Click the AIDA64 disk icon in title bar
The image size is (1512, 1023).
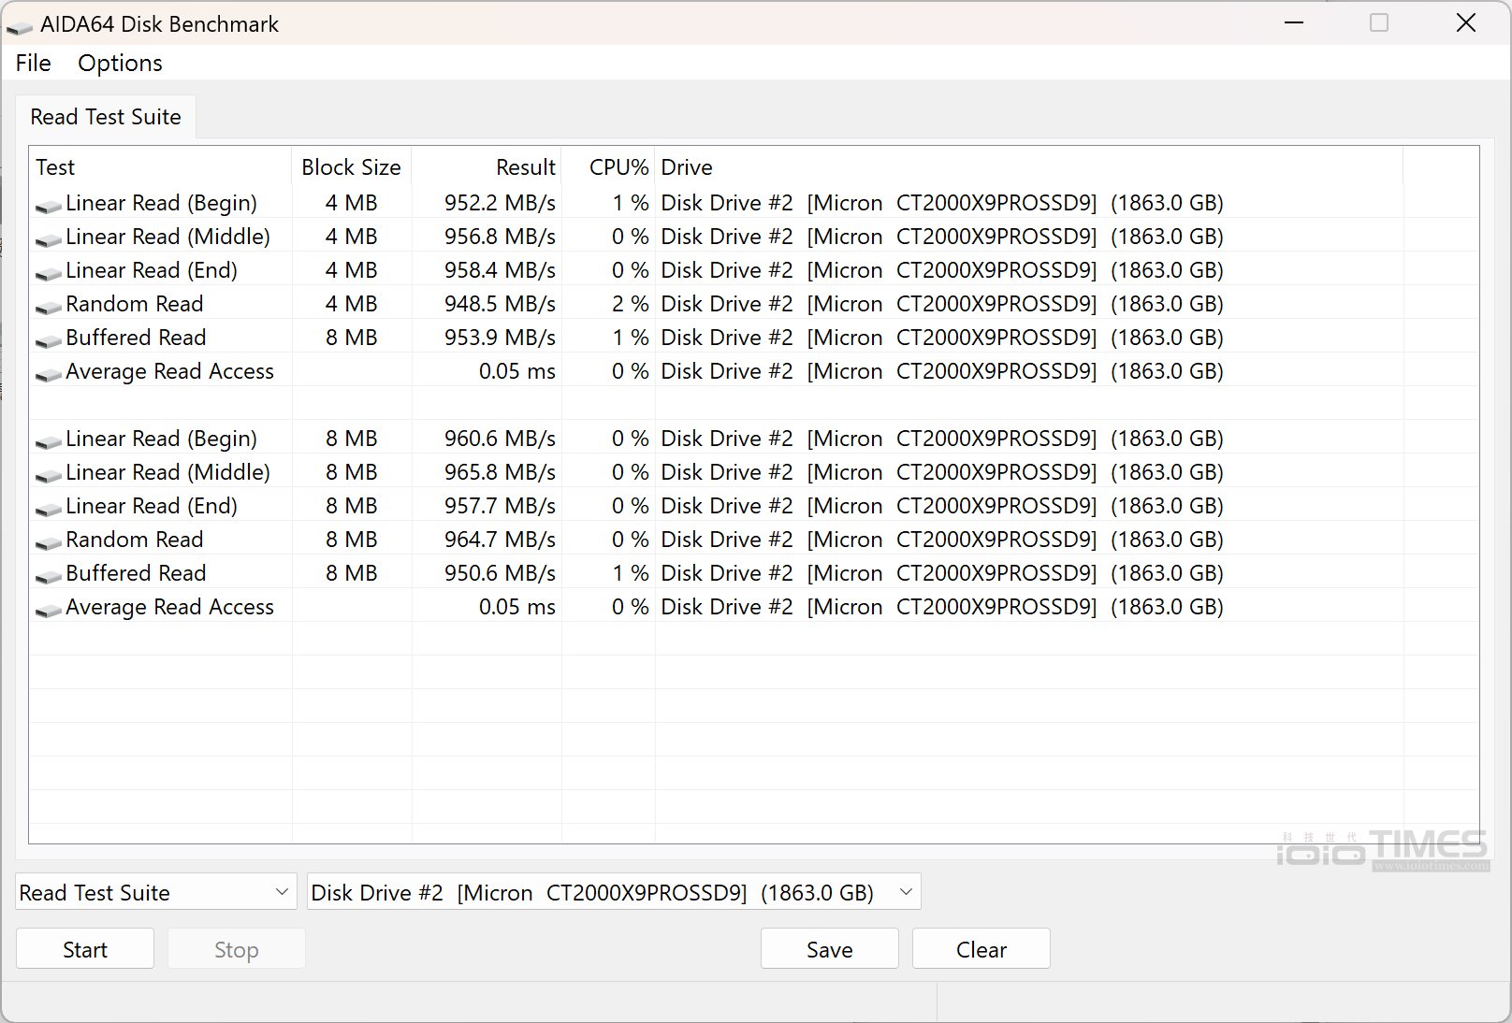pos(19,26)
